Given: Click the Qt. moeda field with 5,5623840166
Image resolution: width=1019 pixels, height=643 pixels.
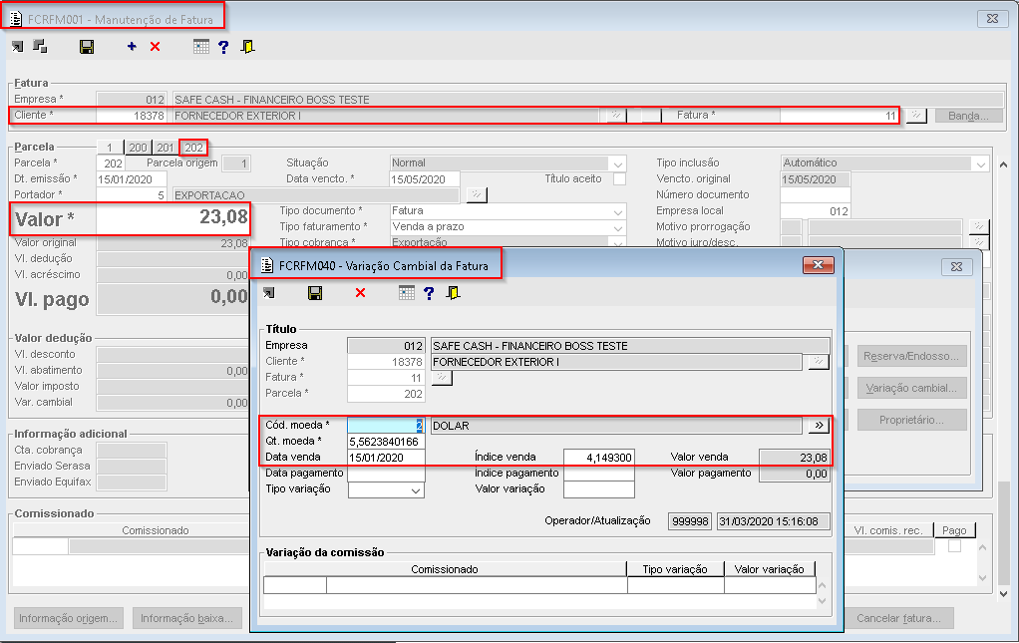Looking at the screenshot, I should (x=386, y=442).
